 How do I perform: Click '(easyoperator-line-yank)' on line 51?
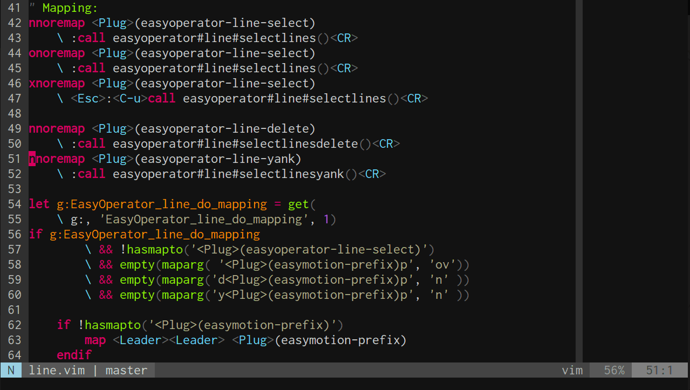(218, 159)
